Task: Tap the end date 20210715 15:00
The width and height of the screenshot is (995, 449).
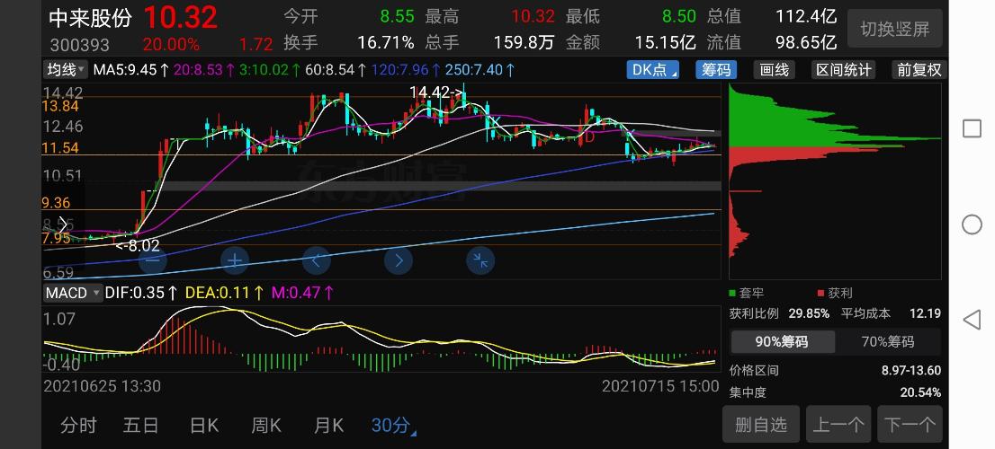Action: (660, 385)
